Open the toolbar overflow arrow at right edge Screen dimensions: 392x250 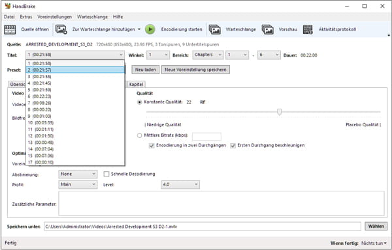click(389, 35)
